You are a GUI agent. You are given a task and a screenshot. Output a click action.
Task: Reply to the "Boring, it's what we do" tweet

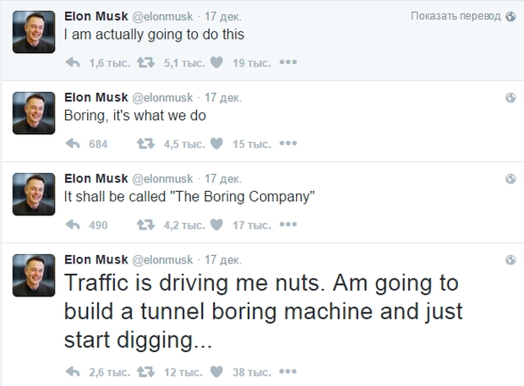tap(73, 144)
